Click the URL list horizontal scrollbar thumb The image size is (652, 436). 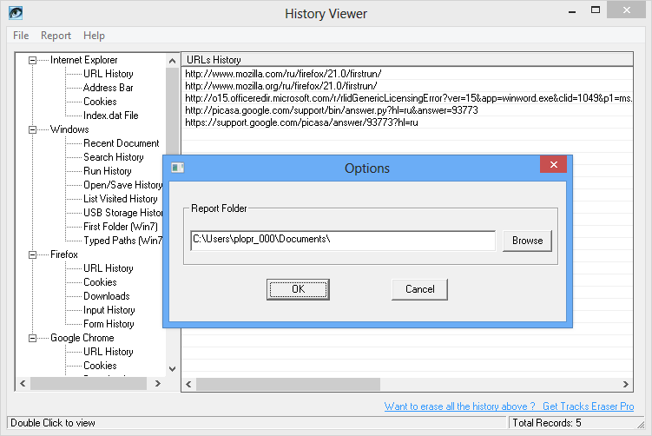coord(288,385)
